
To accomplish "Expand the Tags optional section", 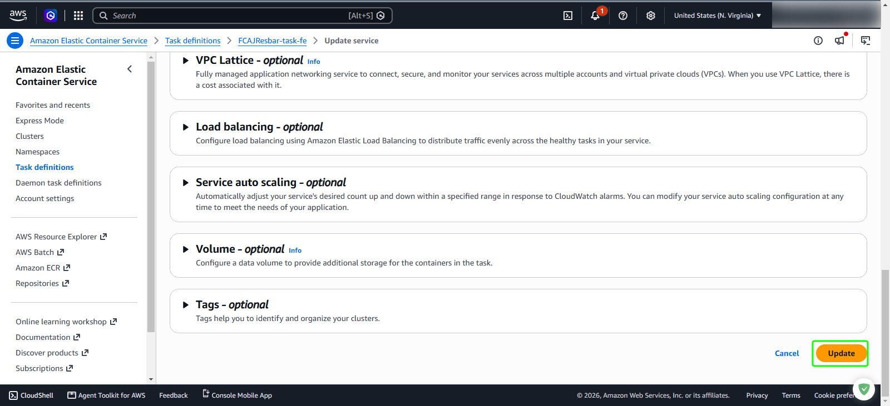I will click(x=186, y=305).
